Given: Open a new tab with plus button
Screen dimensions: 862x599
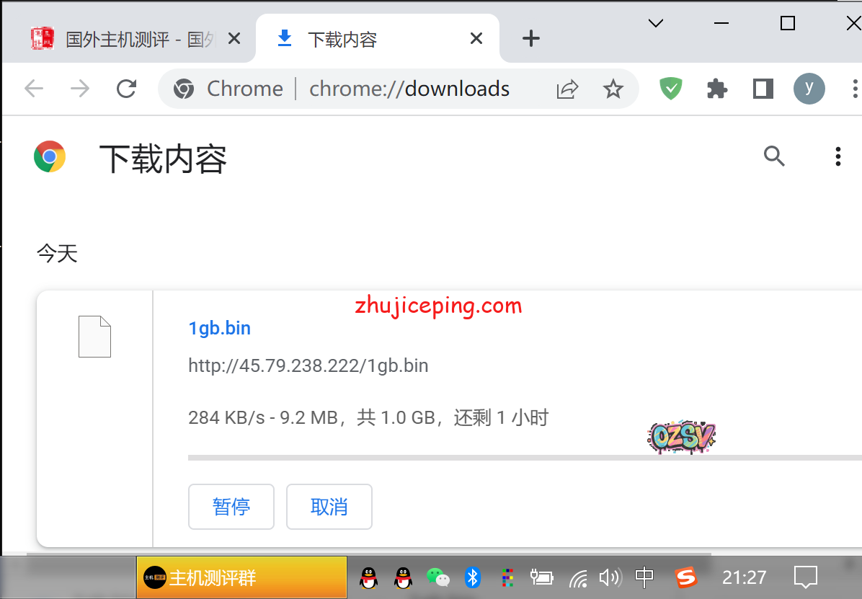Looking at the screenshot, I should [x=530, y=39].
